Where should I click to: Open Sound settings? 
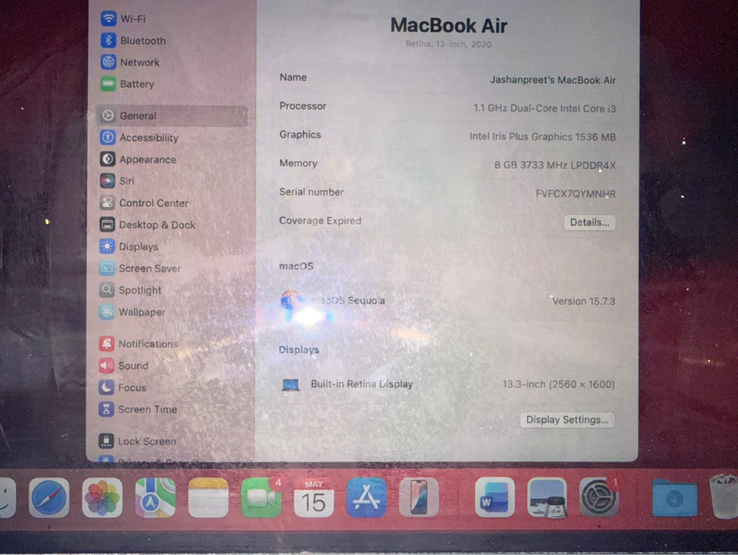coord(124,366)
